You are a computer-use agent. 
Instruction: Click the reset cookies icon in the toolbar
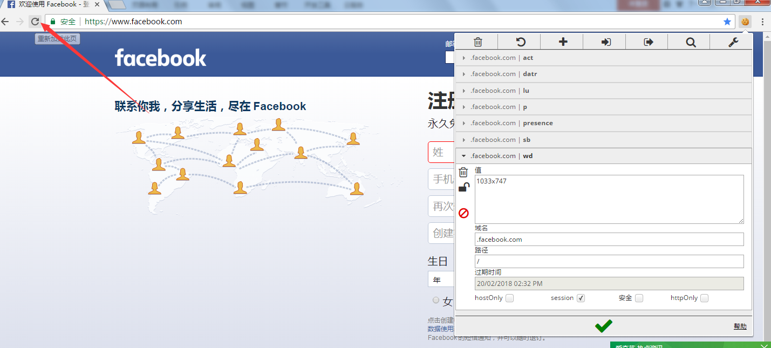point(521,42)
